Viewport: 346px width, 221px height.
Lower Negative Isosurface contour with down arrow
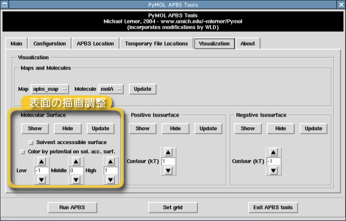click(273, 171)
